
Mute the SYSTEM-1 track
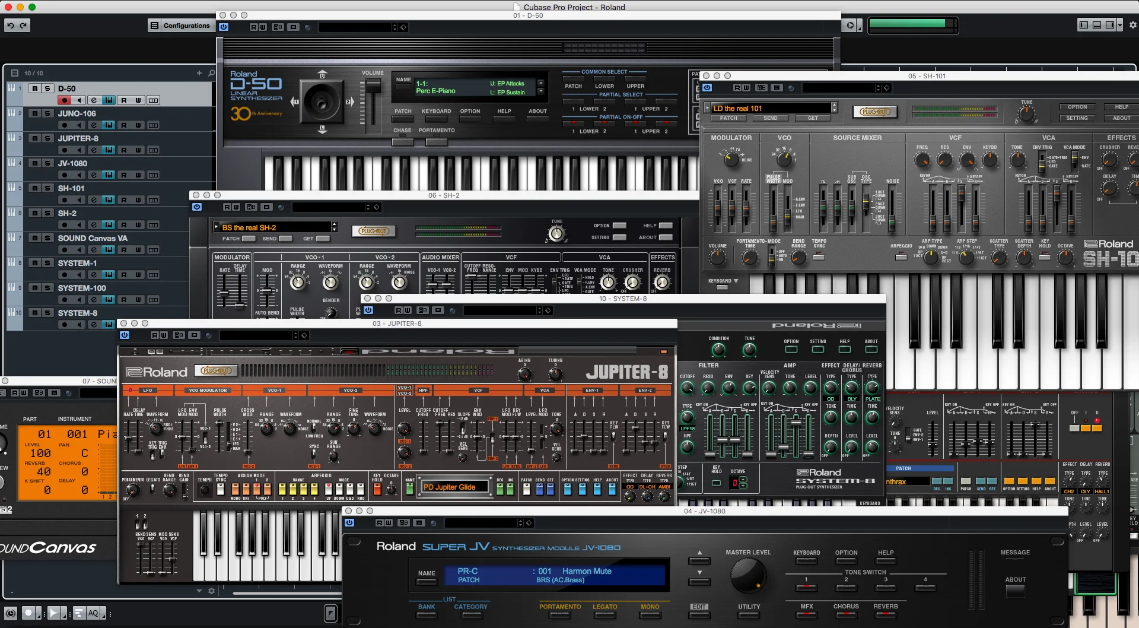(x=35, y=263)
